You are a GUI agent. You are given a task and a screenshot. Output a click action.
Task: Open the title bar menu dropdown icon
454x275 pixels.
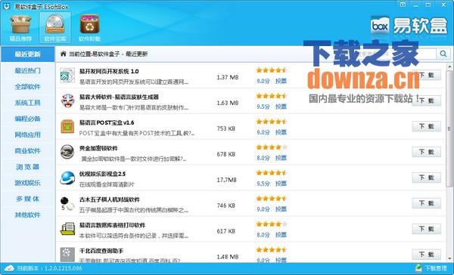(x=403, y=5)
